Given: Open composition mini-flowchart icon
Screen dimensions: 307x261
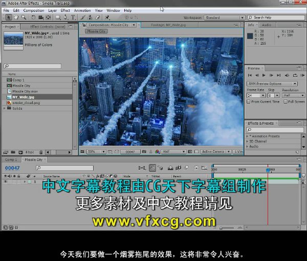Looking at the screenshot, I should tap(142, 168).
